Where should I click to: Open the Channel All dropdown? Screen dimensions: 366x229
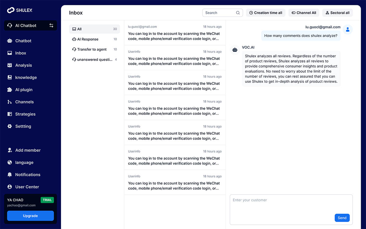304,13
